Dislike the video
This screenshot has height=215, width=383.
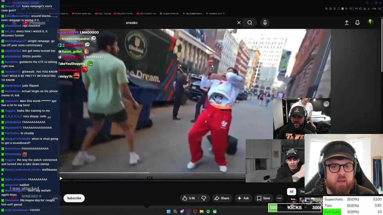coord(204,198)
